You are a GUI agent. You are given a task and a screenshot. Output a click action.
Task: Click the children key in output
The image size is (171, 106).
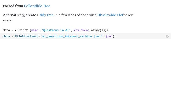(x=81, y=30)
